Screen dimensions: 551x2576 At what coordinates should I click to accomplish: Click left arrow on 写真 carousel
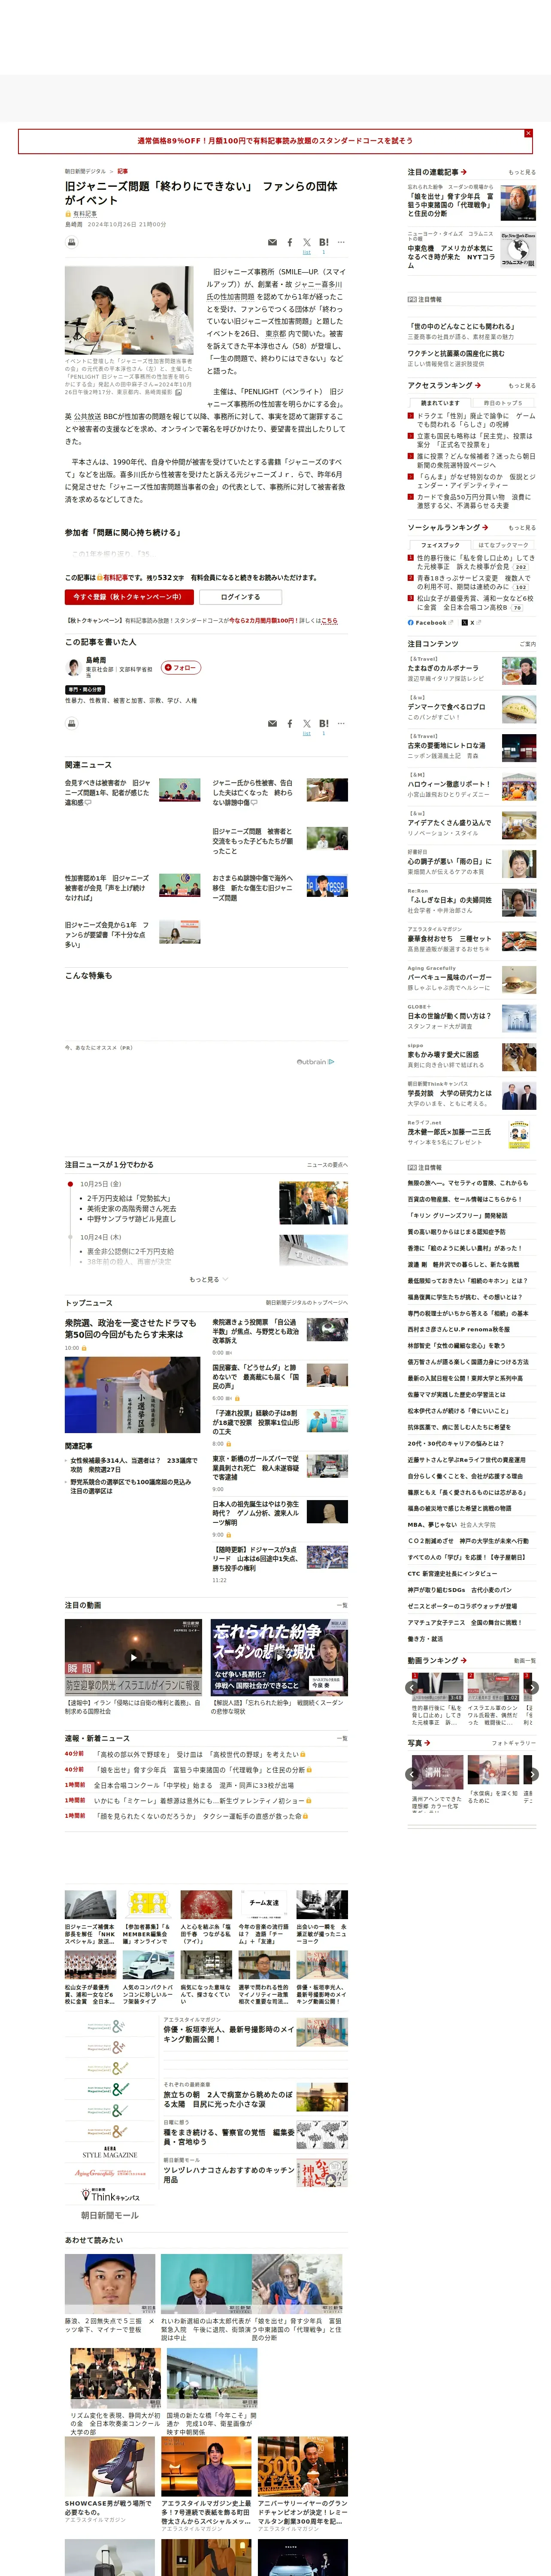[411, 1774]
